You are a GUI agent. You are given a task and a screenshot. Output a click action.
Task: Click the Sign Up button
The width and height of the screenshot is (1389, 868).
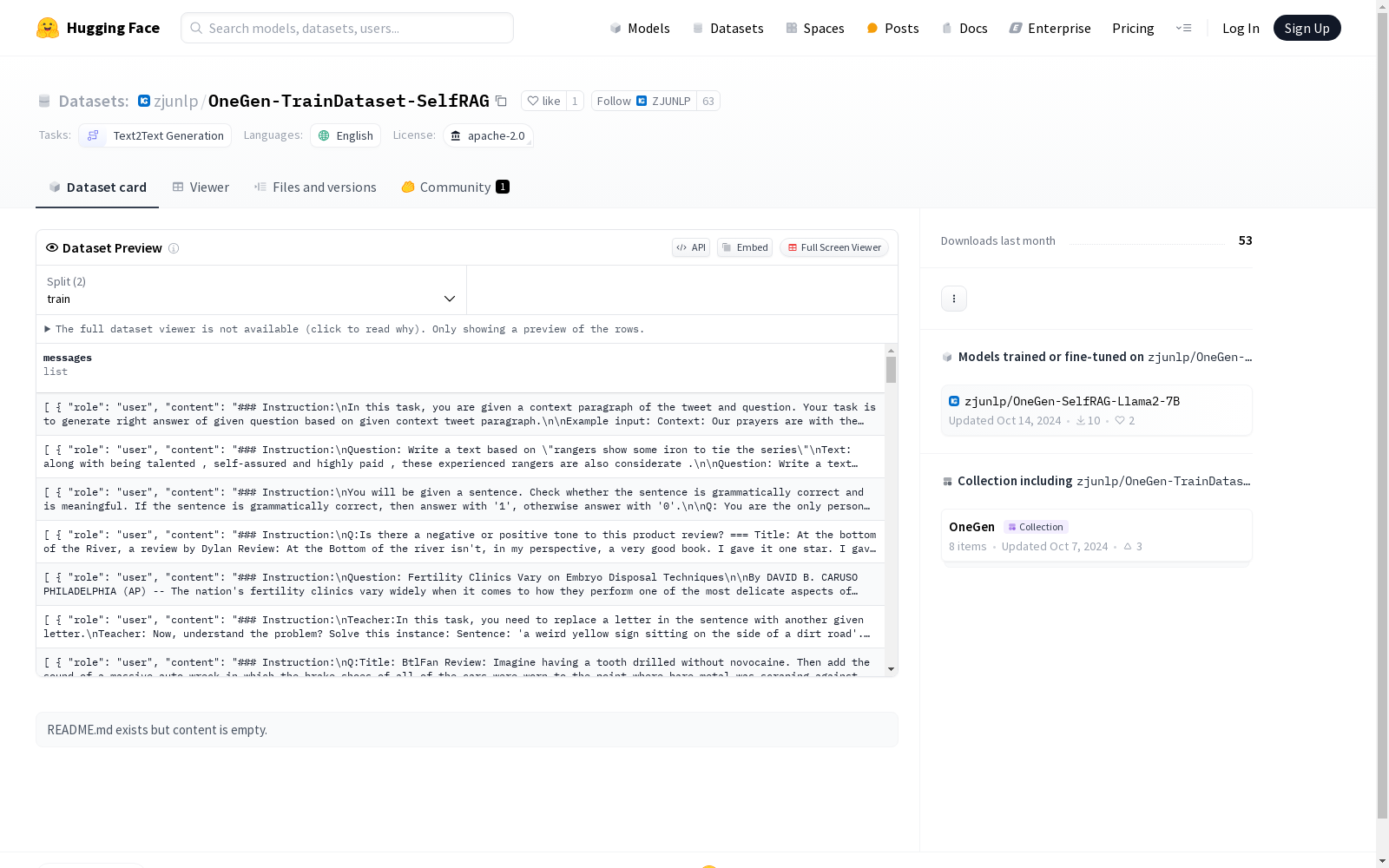click(x=1307, y=28)
